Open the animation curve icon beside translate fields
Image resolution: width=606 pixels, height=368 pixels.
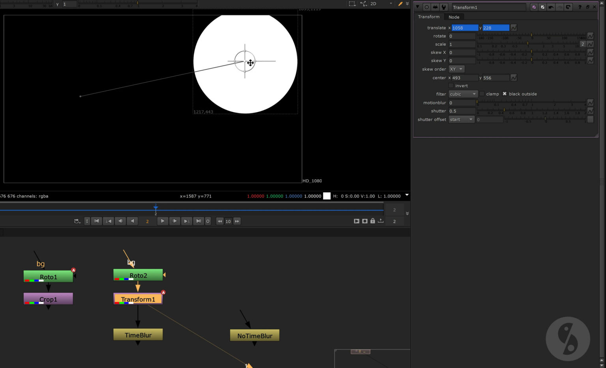(x=513, y=28)
